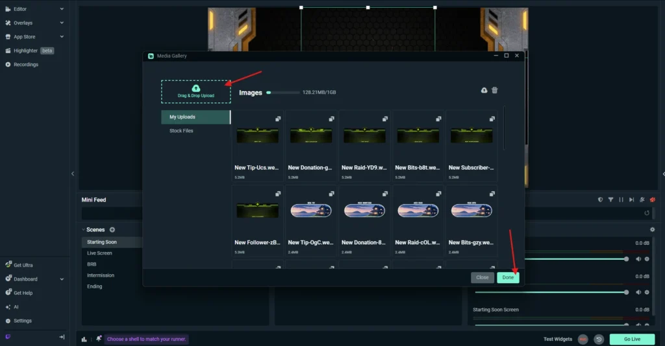Click the replay buffer icon
Screen dimensions: 665x346
(599, 340)
